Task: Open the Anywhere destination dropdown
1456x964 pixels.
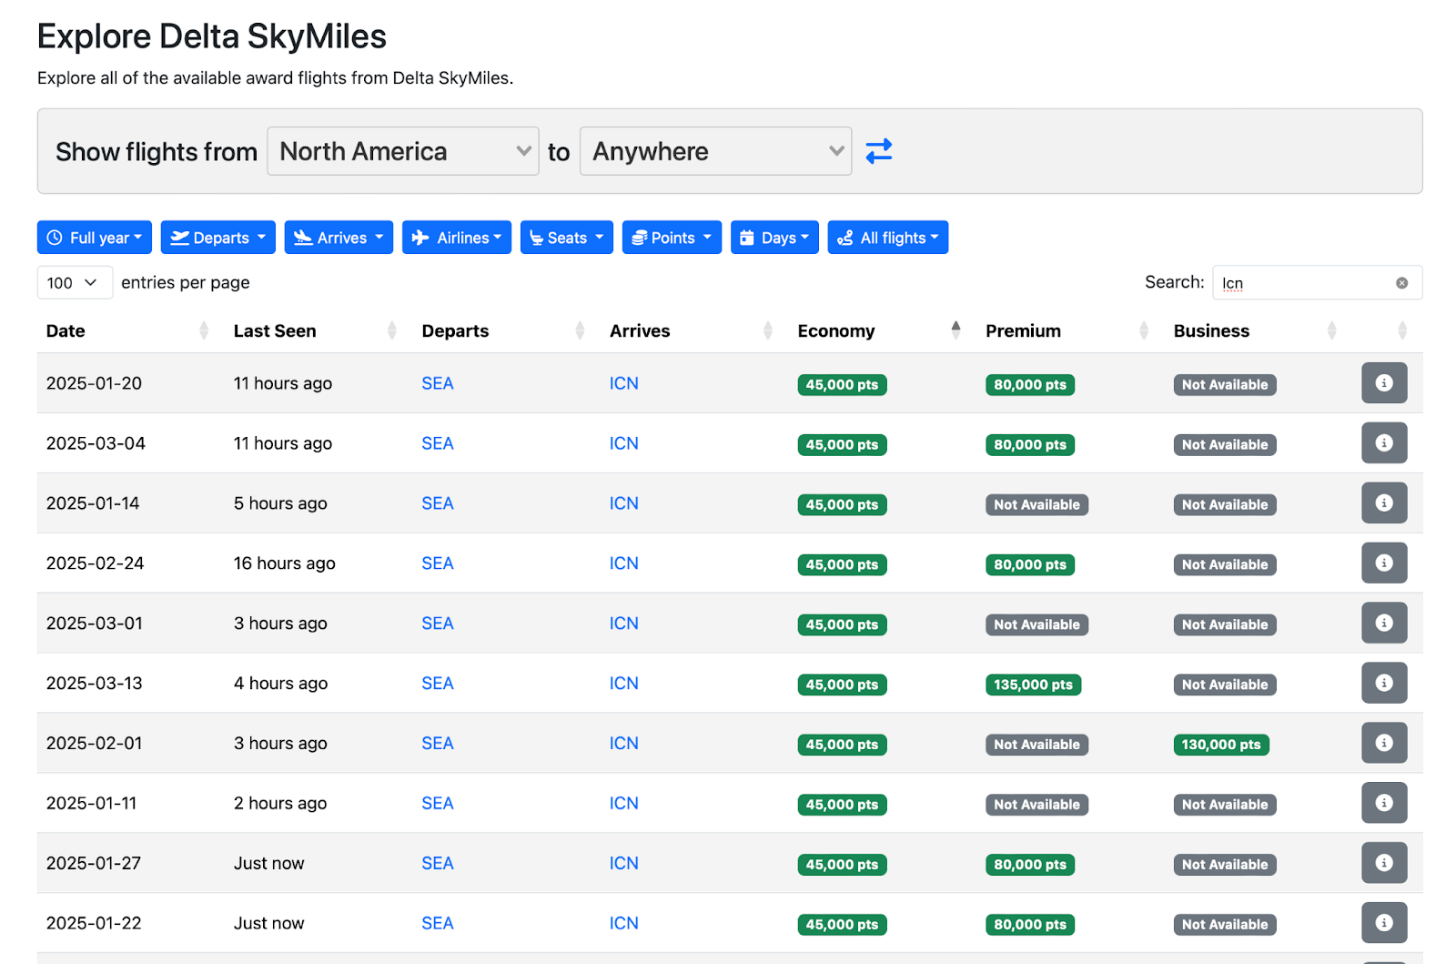Action: (715, 151)
